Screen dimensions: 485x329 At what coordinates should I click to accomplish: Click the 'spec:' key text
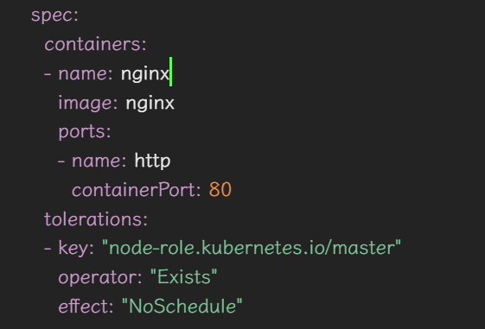54,16
